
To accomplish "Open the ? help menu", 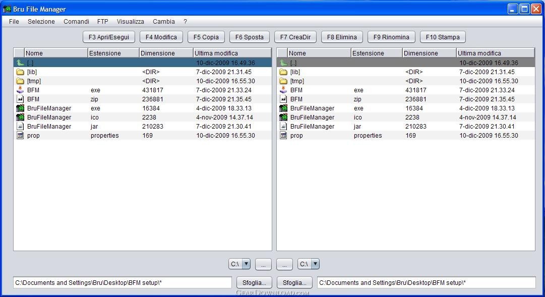I will [x=185, y=22].
